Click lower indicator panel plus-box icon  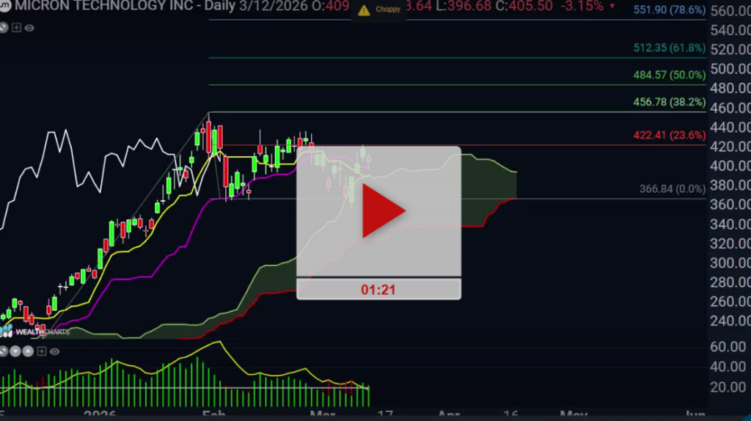pyautogui.click(x=40, y=351)
